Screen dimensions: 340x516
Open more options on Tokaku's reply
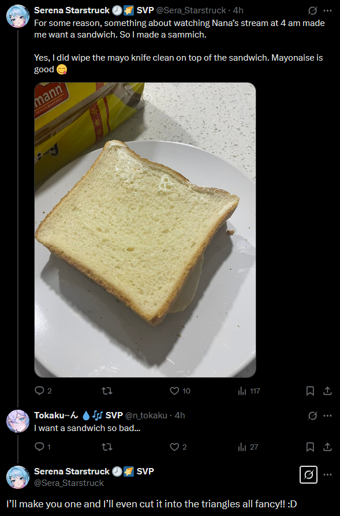tap(327, 415)
